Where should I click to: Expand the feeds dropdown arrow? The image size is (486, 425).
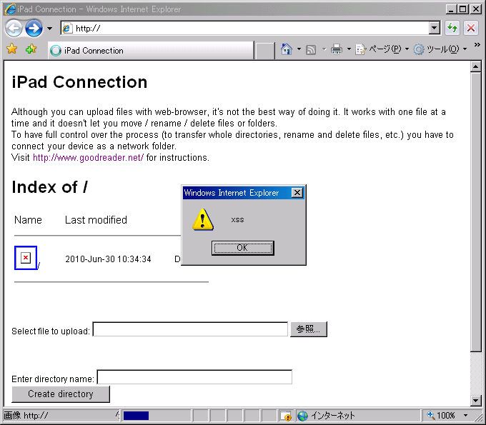pyautogui.click(x=324, y=49)
